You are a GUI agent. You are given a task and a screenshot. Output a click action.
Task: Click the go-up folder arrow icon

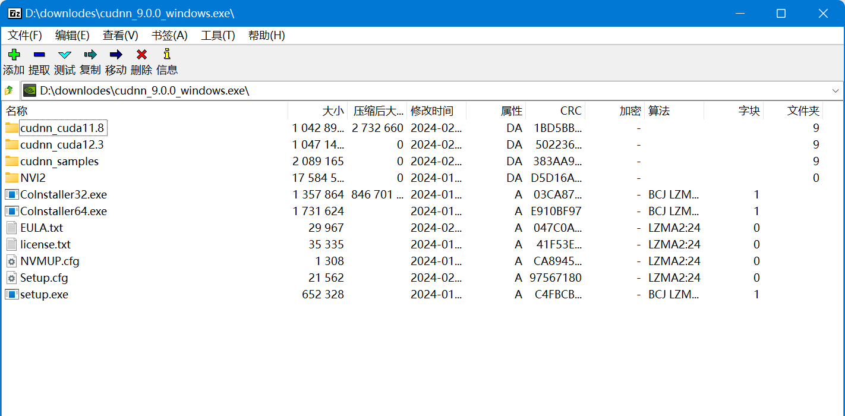tap(10, 90)
